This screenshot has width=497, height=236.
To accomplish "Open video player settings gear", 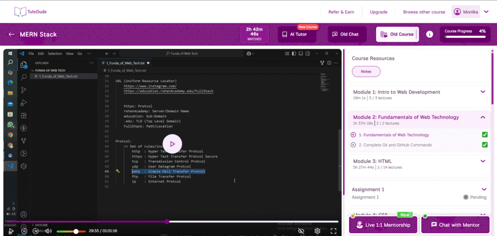I will [x=317, y=231].
